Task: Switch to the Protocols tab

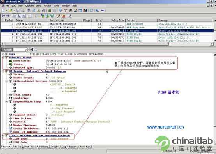Action: 30,147
